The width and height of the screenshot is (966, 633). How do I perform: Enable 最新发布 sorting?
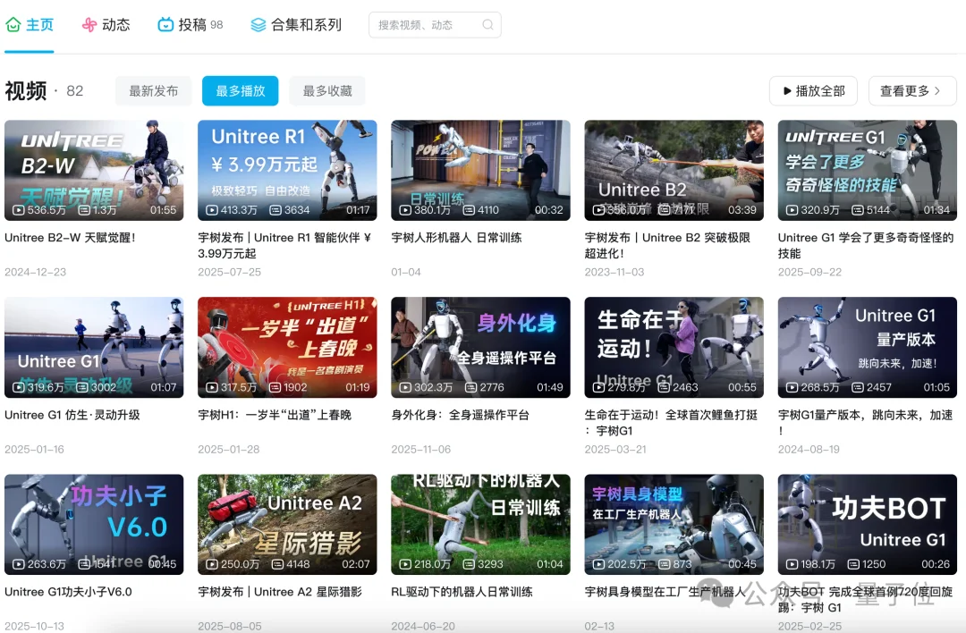click(153, 90)
